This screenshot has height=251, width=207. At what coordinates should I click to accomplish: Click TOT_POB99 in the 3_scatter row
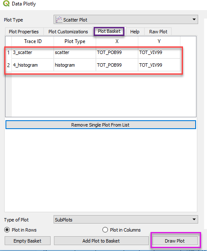[x=117, y=52]
